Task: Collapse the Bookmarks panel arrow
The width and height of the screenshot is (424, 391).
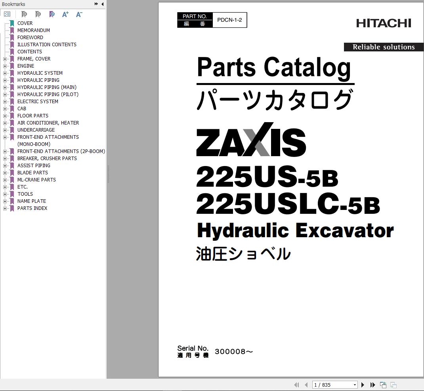Action: (x=102, y=4)
